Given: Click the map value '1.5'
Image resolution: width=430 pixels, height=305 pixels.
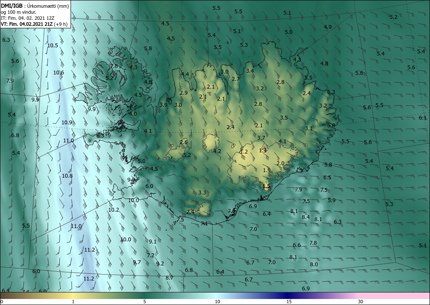Looking at the screenshot, I should (266, 187).
